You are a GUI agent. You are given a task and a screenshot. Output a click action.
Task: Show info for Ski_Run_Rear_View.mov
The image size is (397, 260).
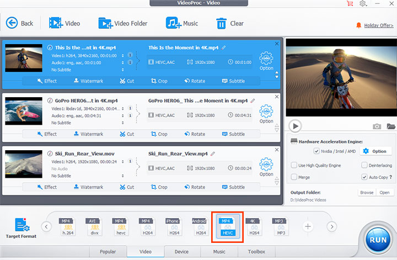click(x=50, y=153)
